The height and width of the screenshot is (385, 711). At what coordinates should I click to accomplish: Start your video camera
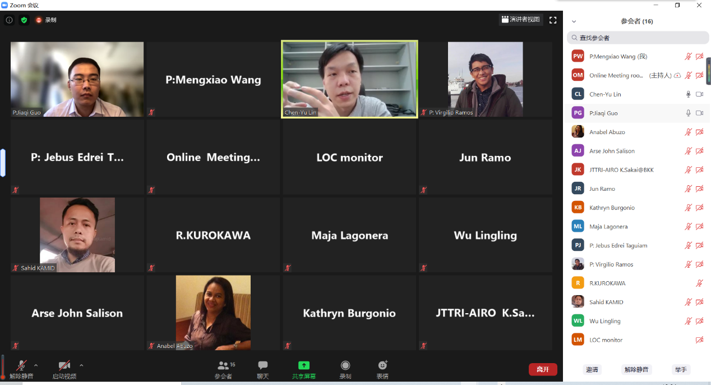64,369
